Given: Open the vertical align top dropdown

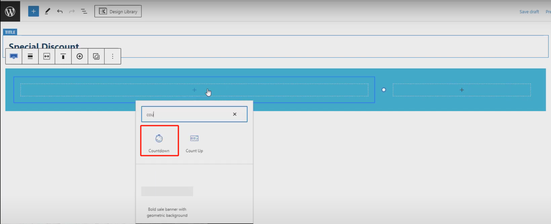Looking at the screenshot, I should click(63, 56).
